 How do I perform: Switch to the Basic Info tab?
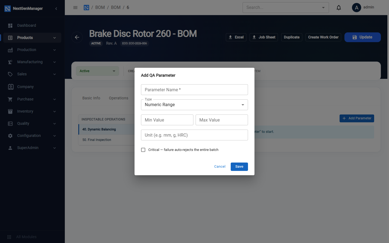pos(91,98)
